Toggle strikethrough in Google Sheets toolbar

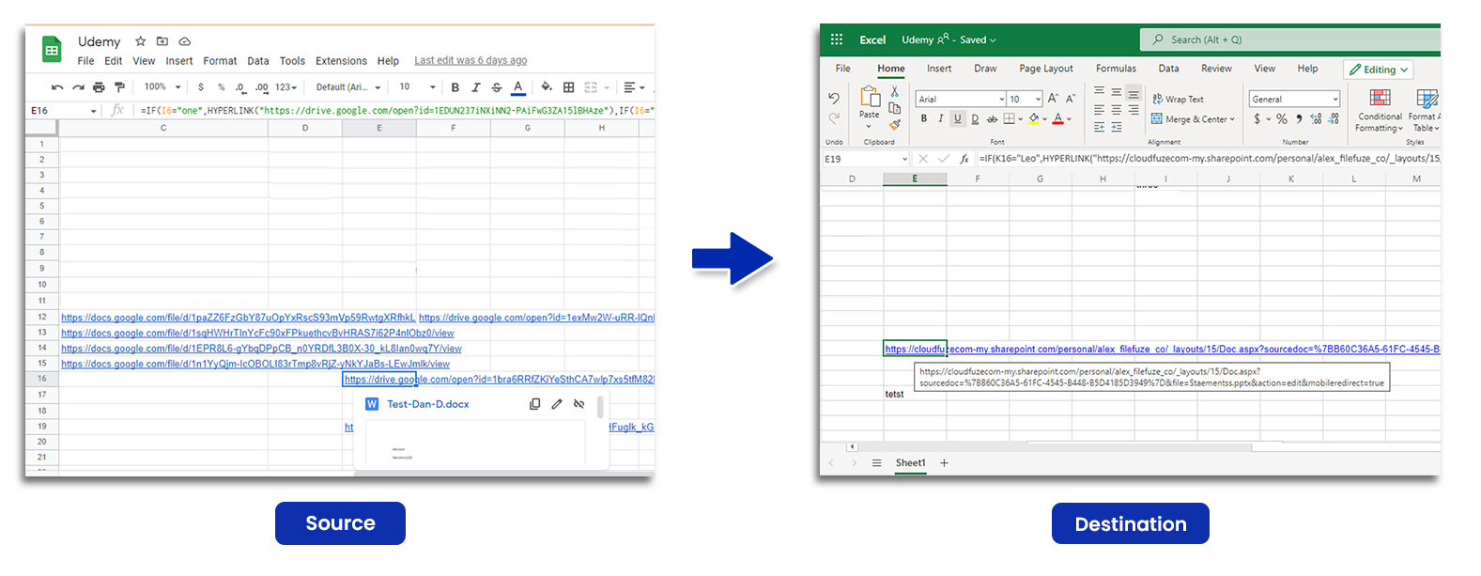click(497, 87)
